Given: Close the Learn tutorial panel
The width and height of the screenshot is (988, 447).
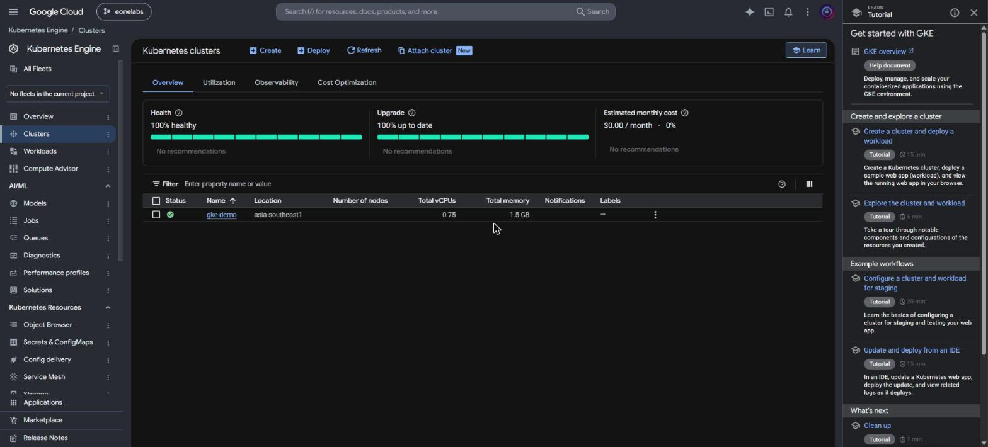Looking at the screenshot, I should tap(974, 13).
